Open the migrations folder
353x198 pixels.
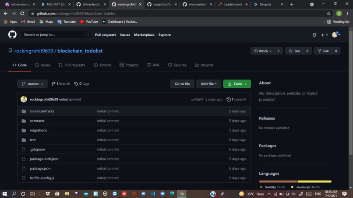point(38,130)
